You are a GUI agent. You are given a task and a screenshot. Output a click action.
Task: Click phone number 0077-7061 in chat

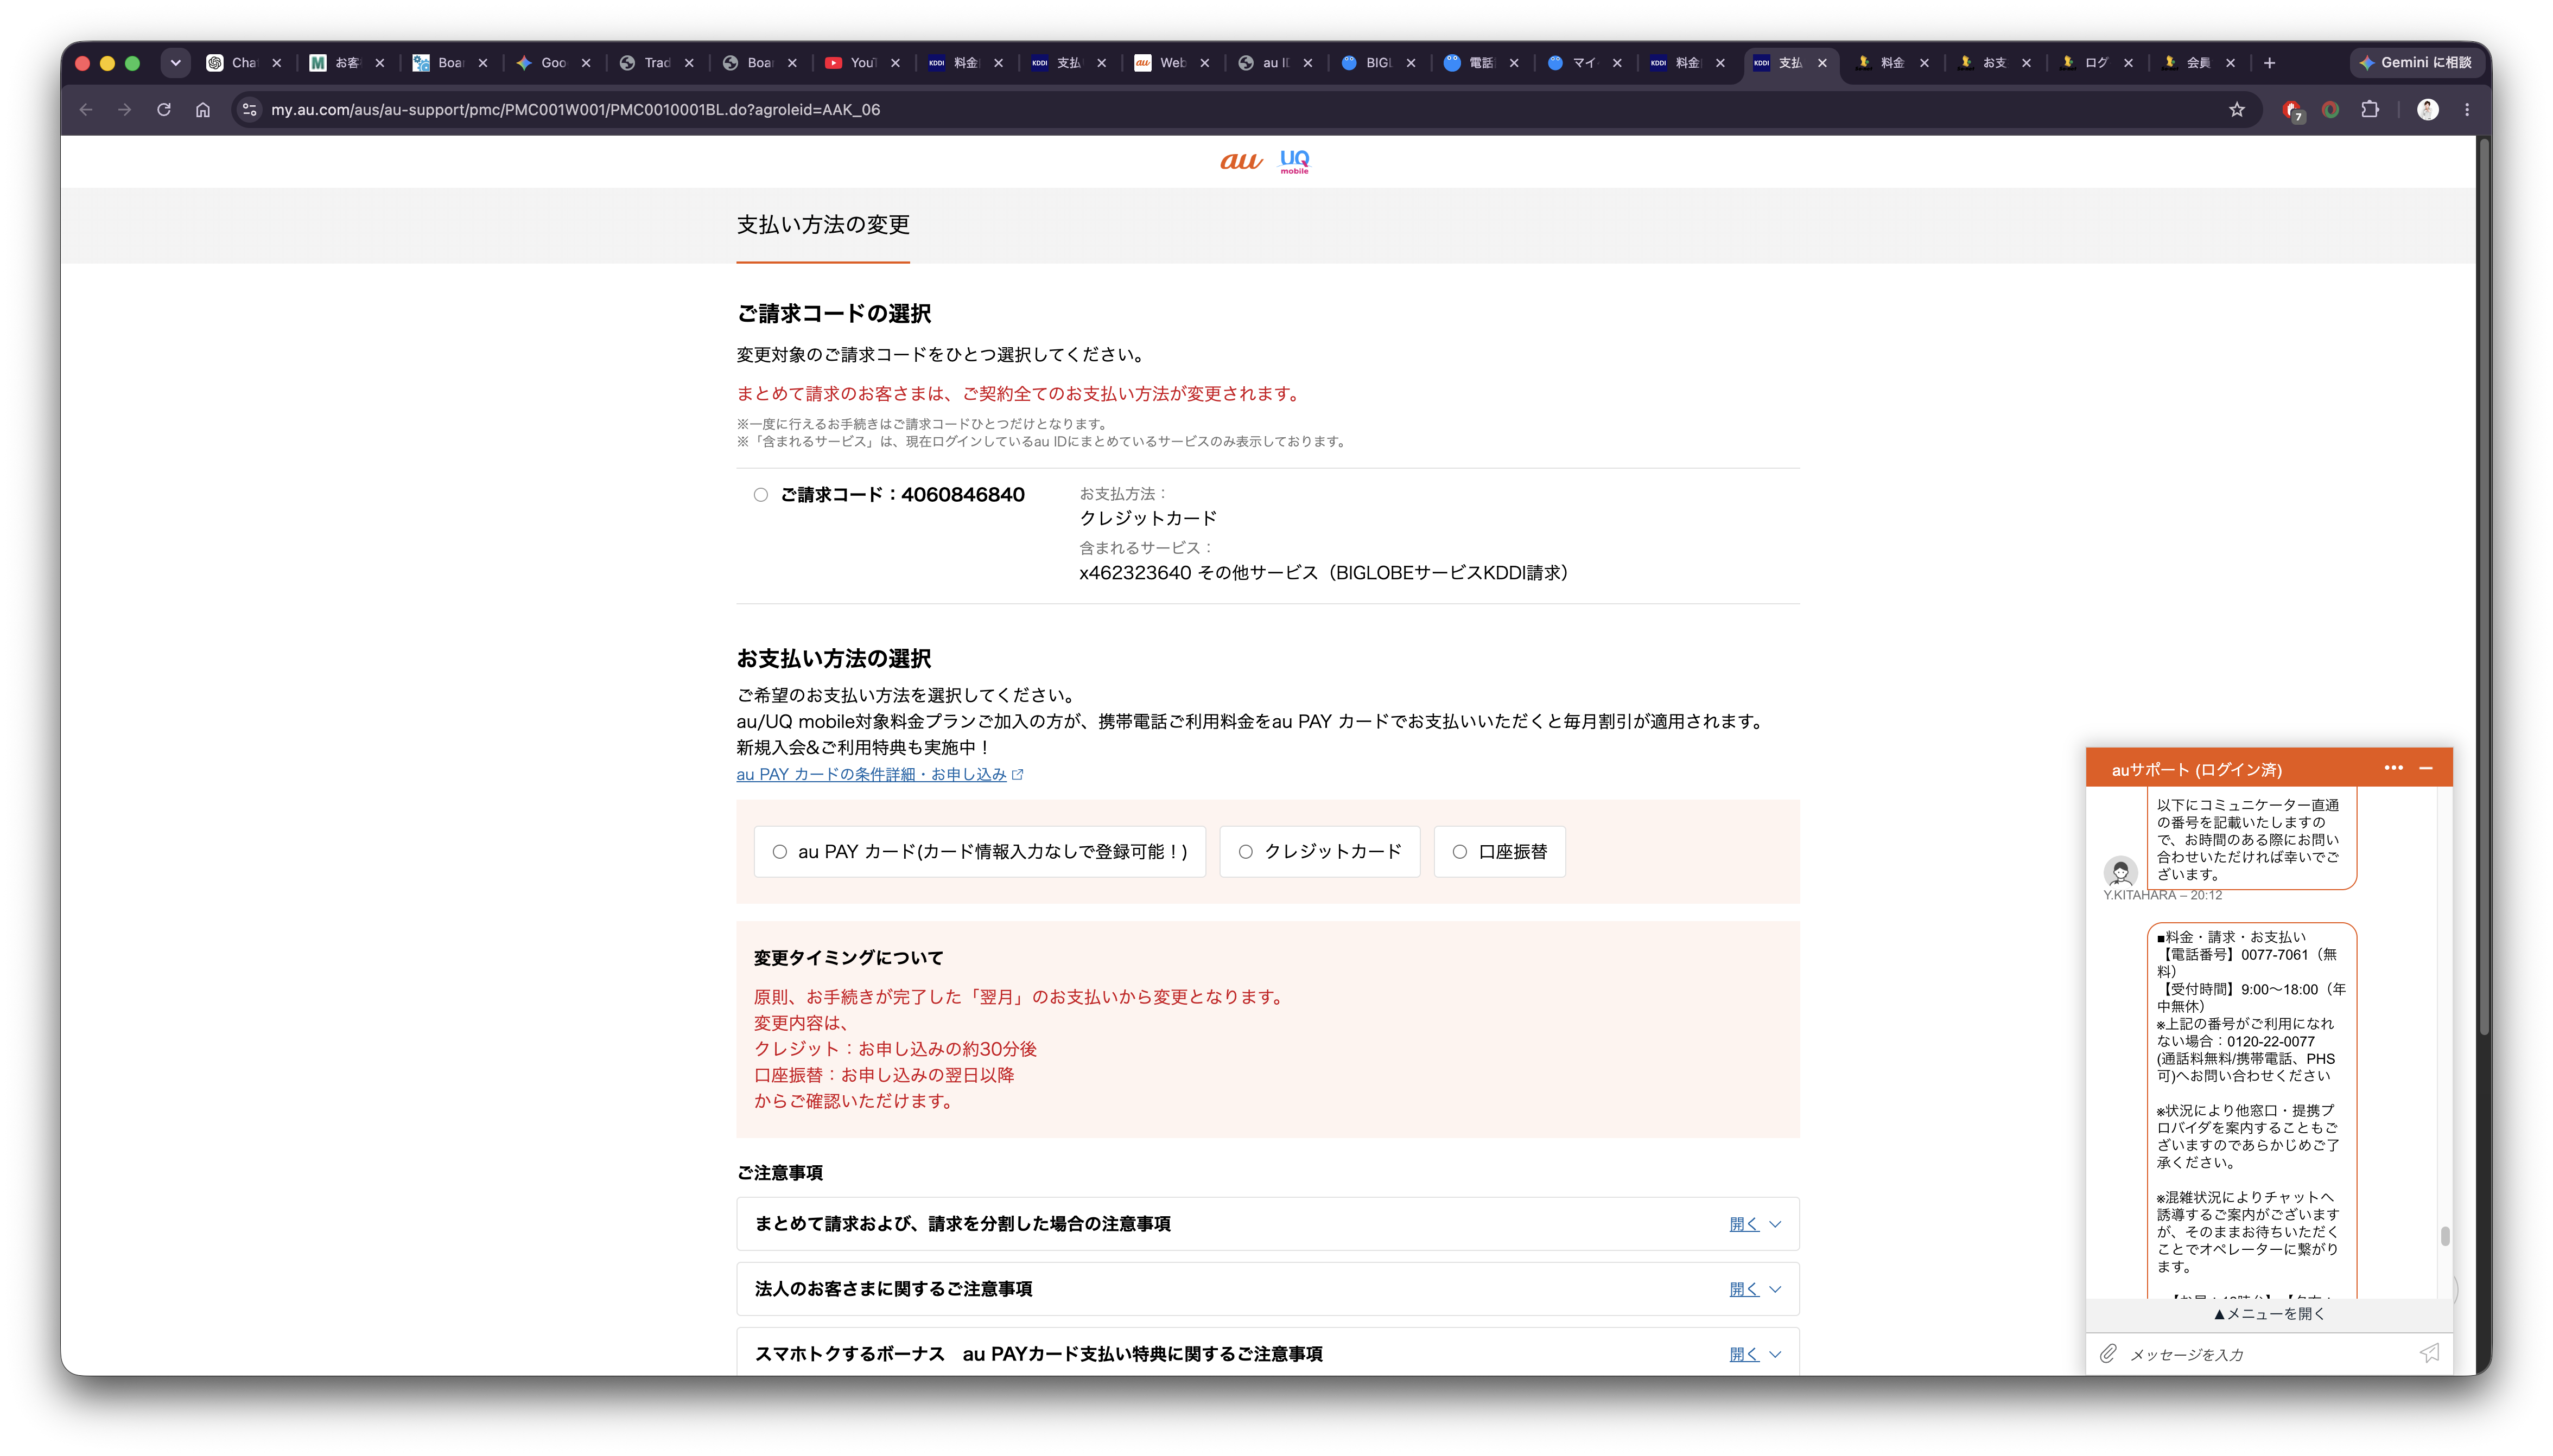2274,954
